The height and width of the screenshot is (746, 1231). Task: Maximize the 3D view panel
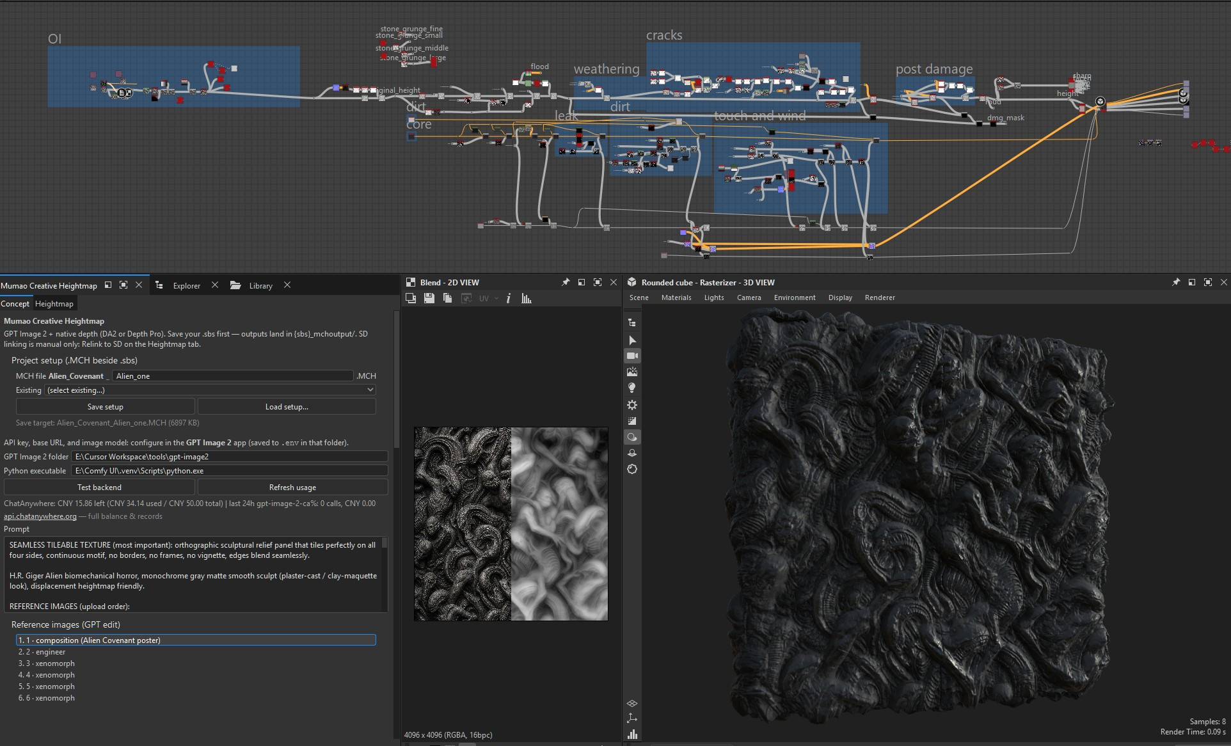coord(1208,282)
